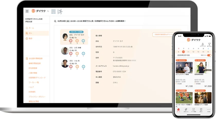Click the running figure logo in the header

pos(60,12)
